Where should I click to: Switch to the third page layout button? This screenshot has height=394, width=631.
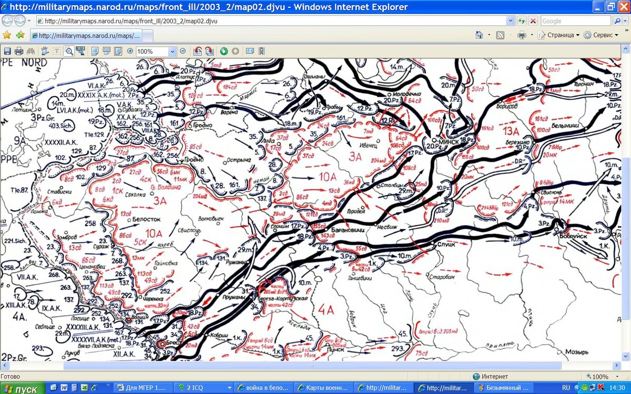click(118, 51)
